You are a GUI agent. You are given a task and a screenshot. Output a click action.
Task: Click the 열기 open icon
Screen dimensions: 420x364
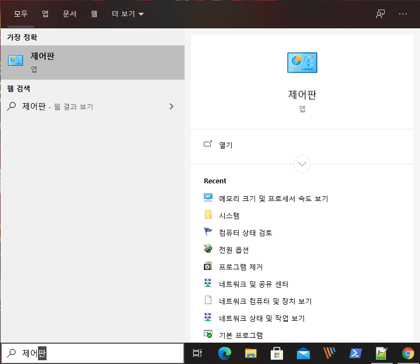pos(208,144)
